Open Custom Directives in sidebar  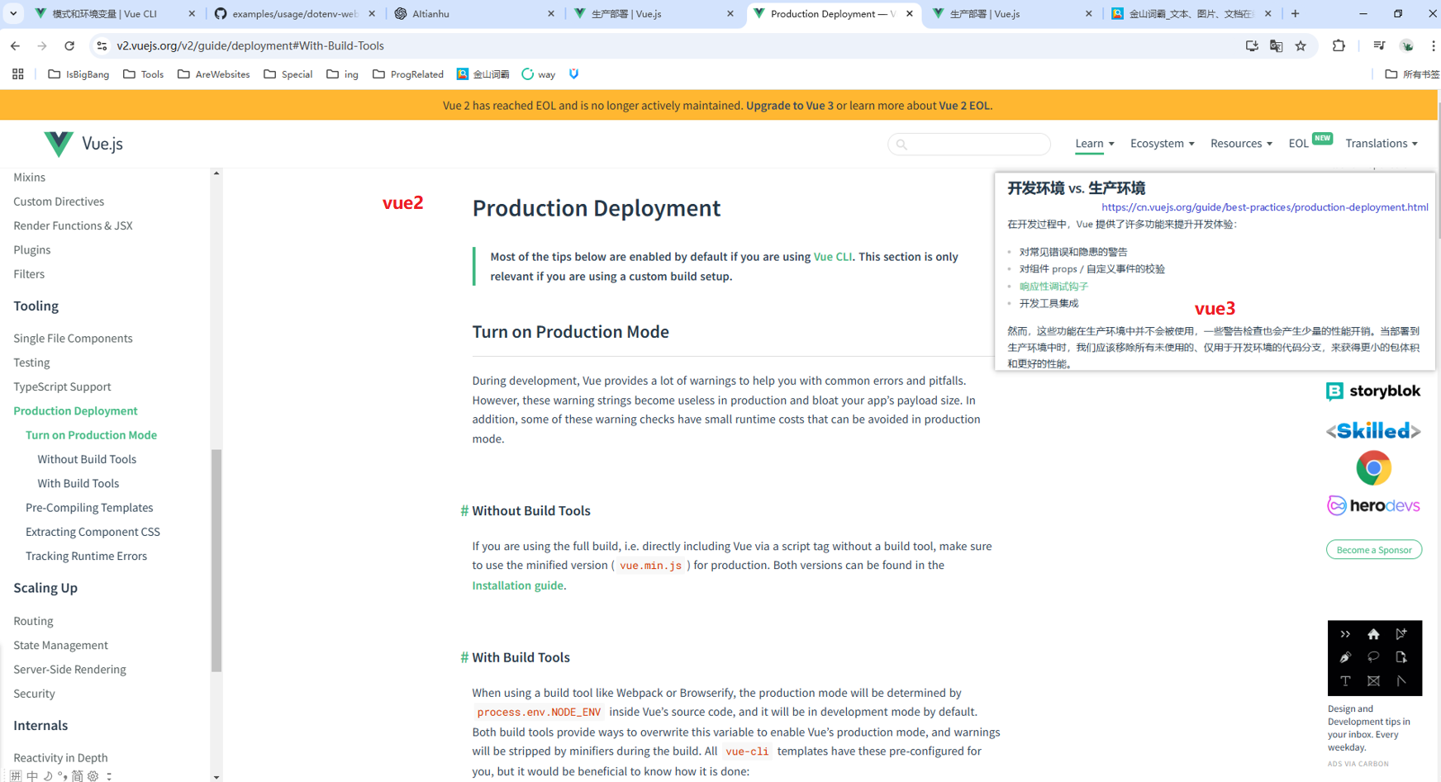59,201
